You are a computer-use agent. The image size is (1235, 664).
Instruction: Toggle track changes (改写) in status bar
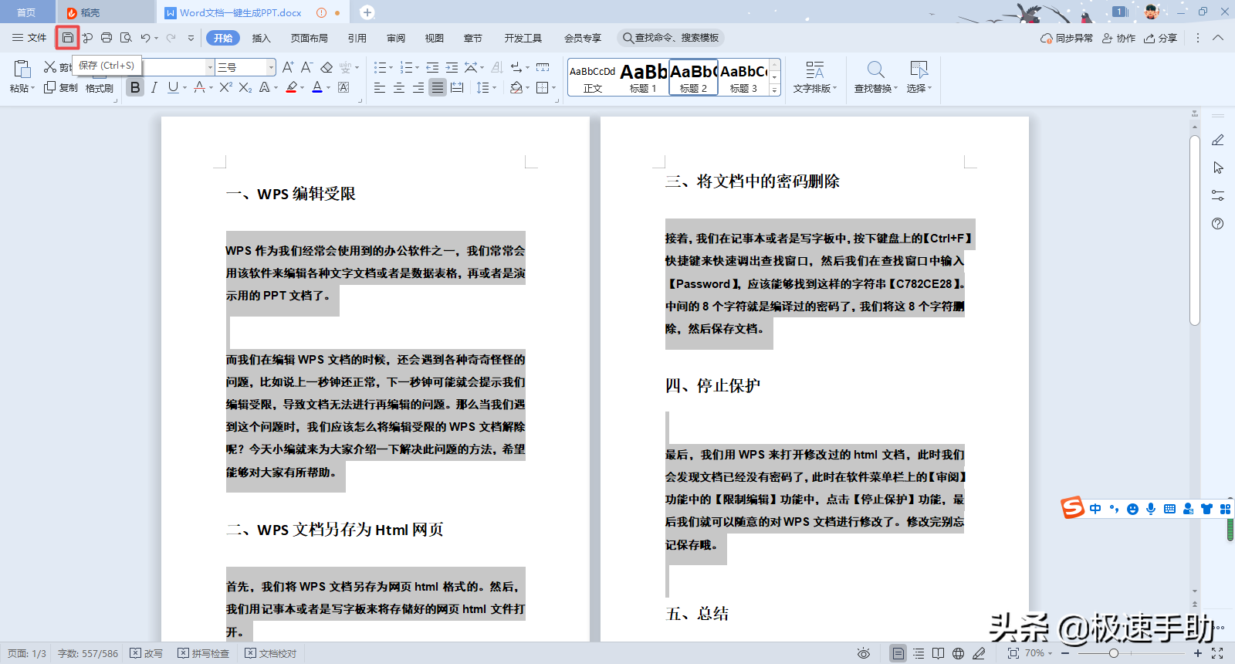coord(146,653)
